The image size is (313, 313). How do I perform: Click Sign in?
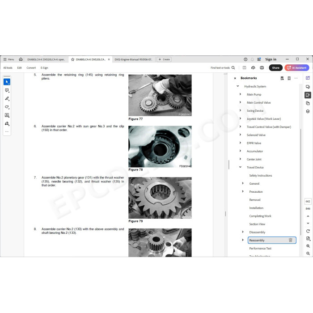click(x=271, y=59)
